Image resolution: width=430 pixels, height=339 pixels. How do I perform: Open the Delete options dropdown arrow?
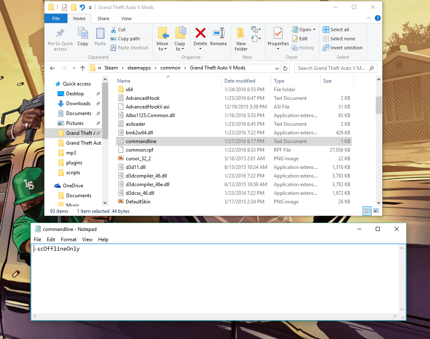tap(200, 49)
